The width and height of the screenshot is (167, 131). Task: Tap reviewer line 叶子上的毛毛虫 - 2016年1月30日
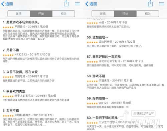coord(35,96)
